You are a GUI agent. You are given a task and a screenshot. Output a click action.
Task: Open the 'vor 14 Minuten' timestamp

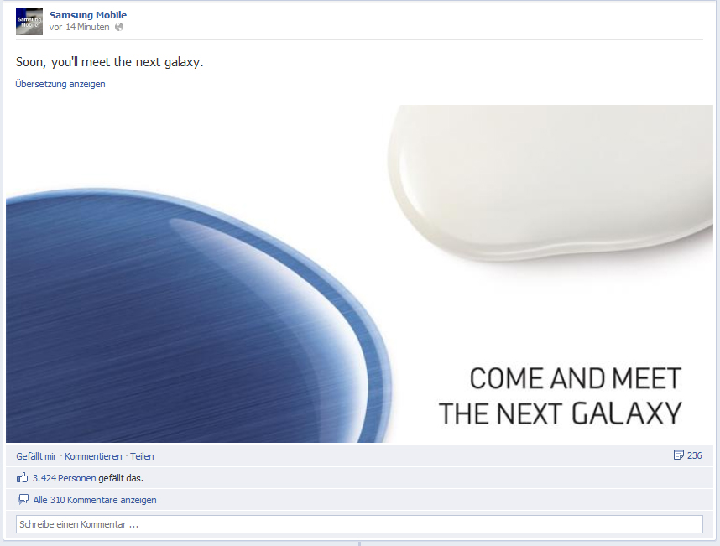click(x=79, y=27)
